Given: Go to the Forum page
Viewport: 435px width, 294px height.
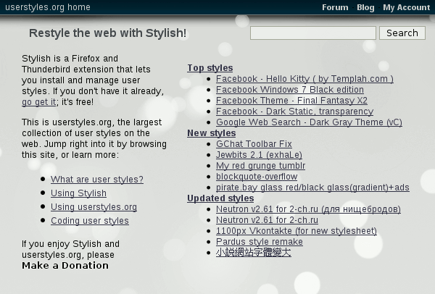Looking at the screenshot, I should tap(335, 7).
